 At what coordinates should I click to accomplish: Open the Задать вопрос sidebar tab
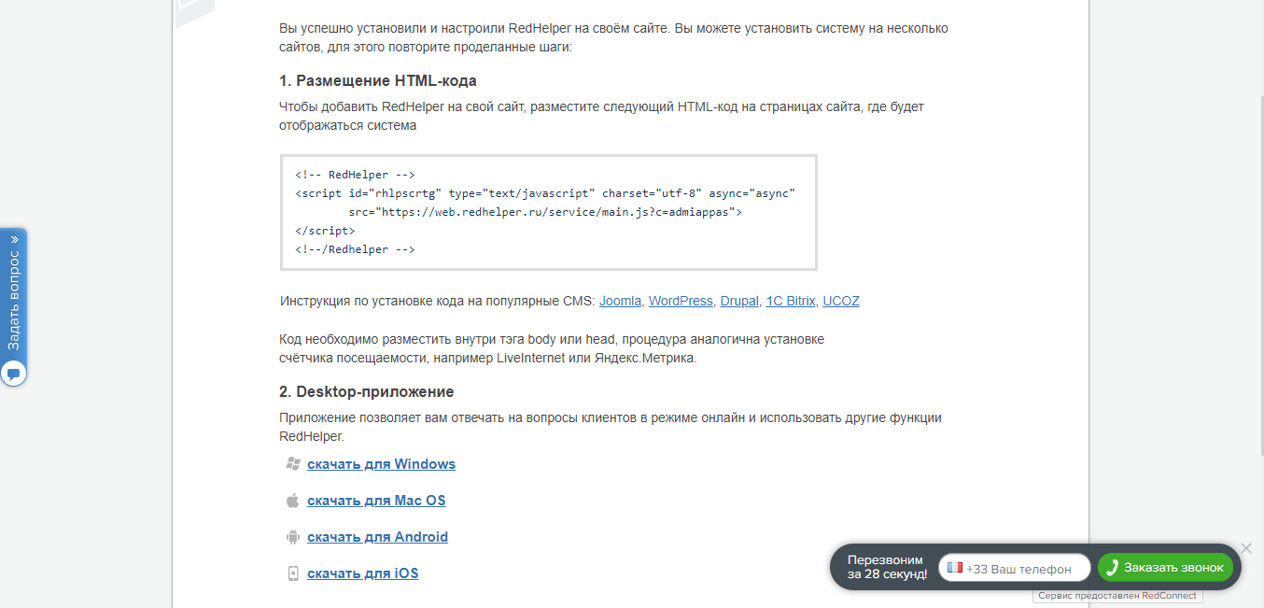click(14, 299)
